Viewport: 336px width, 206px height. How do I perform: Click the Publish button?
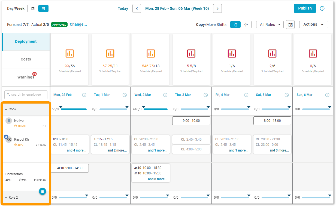305,8
